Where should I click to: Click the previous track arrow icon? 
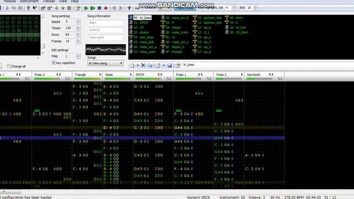click(x=114, y=8)
